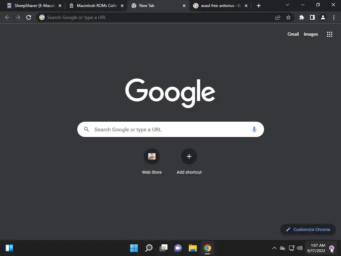Click the forward navigation arrow
341x256 pixels.
18,17
